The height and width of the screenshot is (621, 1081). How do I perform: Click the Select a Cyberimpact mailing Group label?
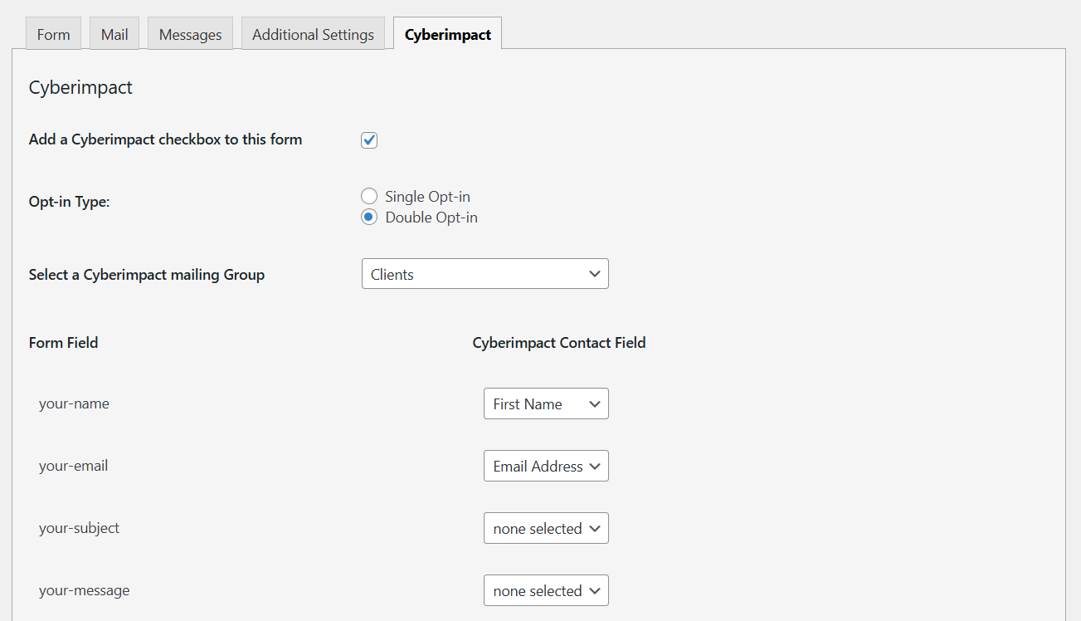point(147,275)
